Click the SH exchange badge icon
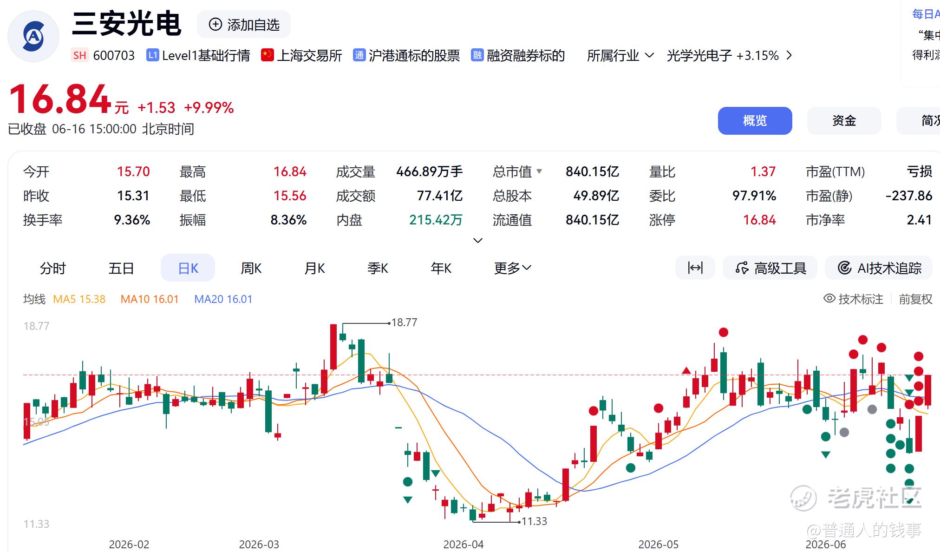 click(x=79, y=55)
